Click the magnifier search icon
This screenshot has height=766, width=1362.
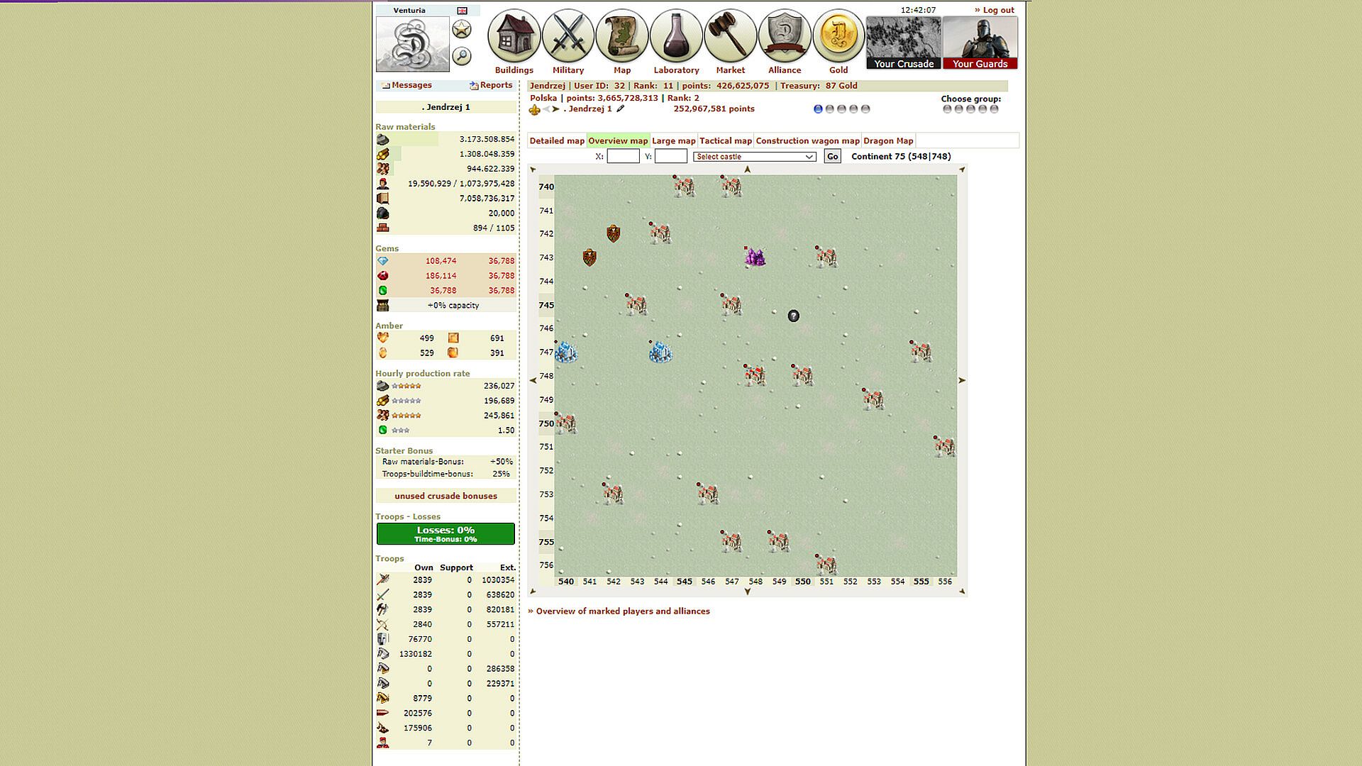462,56
